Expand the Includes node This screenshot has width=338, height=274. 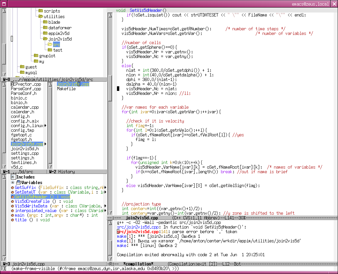click(x=13, y=177)
